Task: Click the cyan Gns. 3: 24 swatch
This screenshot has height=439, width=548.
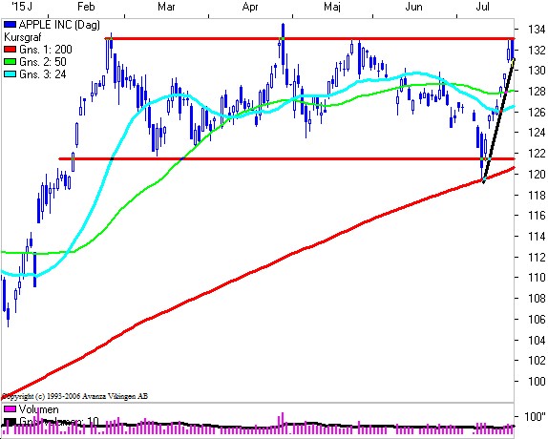Action: [x=11, y=74]
